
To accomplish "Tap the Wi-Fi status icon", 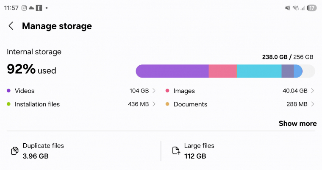I will [x=295, y=8].
